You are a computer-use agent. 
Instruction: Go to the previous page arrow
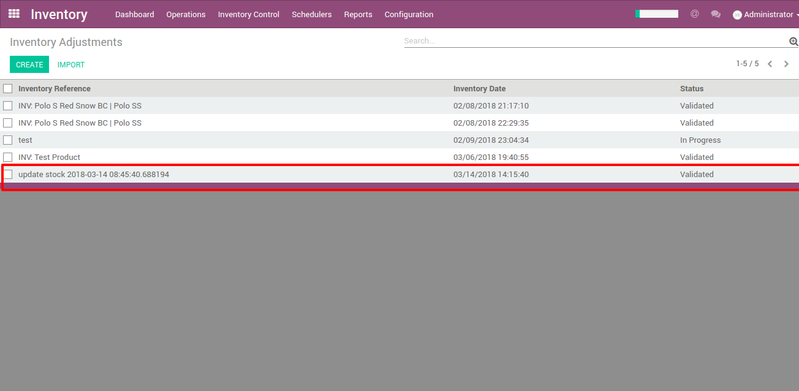click(770, 64)
